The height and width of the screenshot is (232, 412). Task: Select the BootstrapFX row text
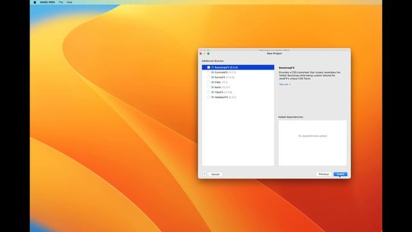226,67
